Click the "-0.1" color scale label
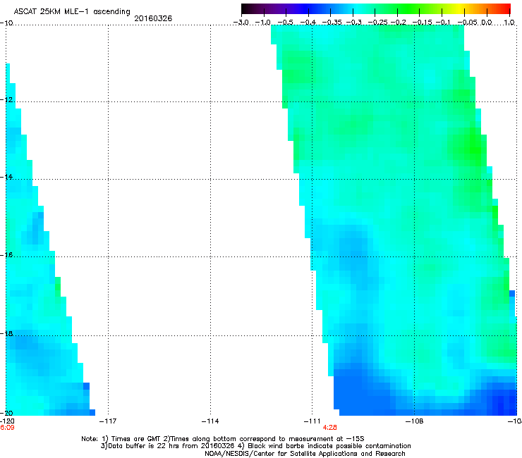Screen dimensions: 522x458 pyautogui.click(x=443, y=23)
